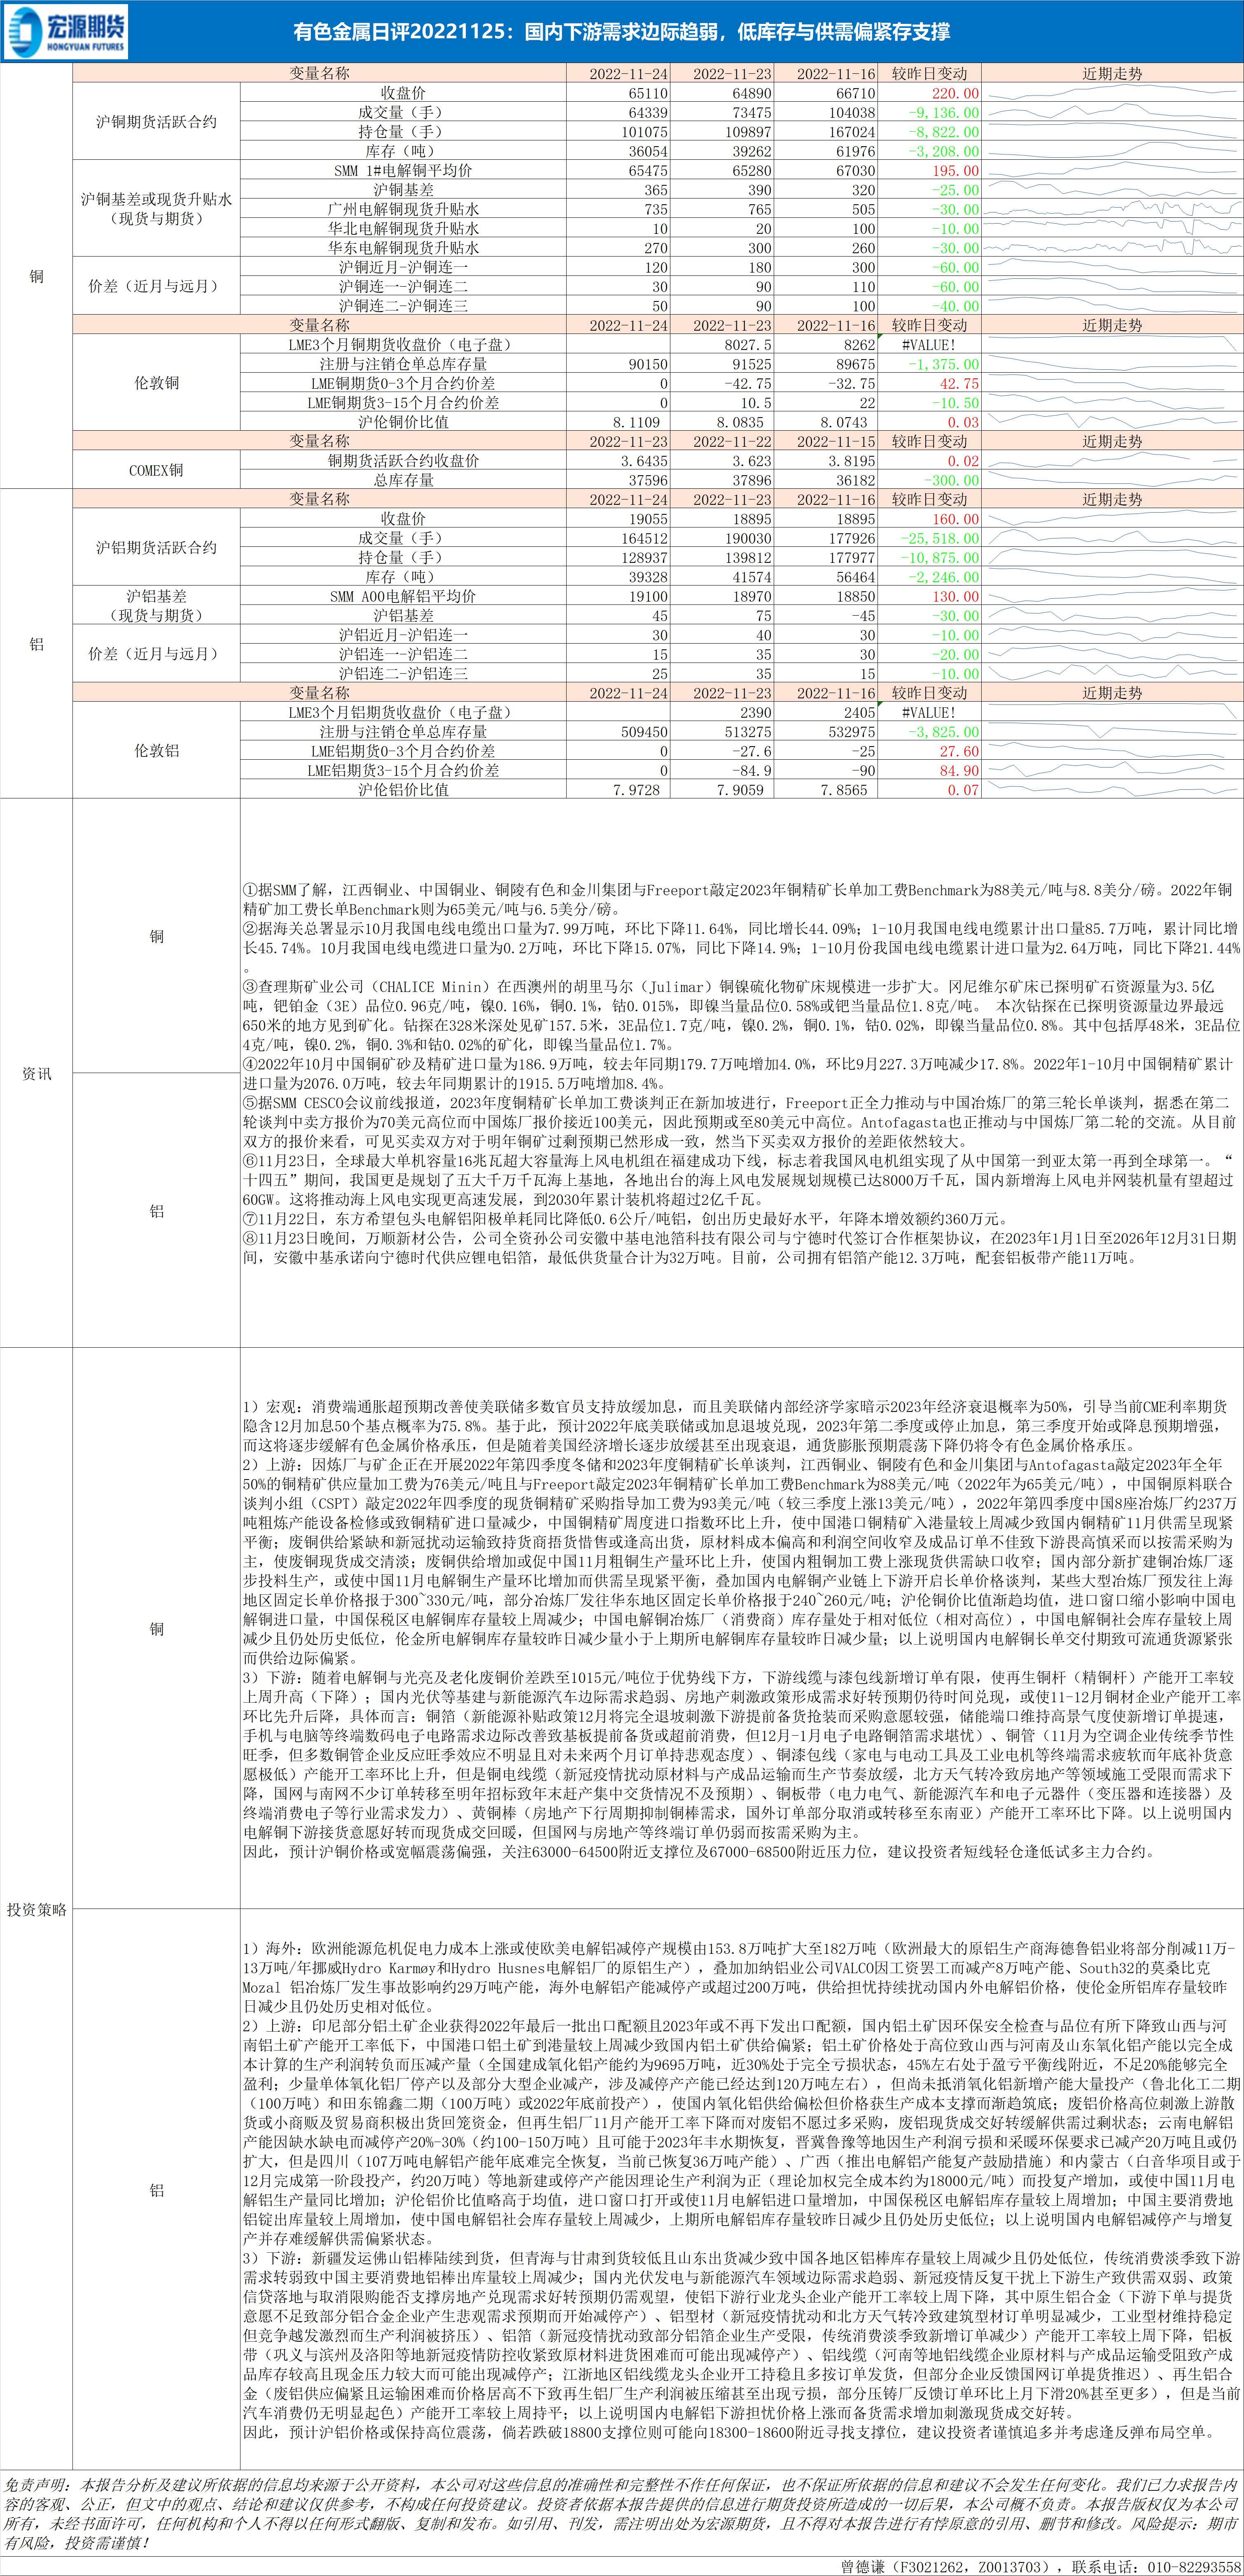Screen dimensions: 1244x2576
Task: Click the COMEX铜 section label
Action: 156,470
